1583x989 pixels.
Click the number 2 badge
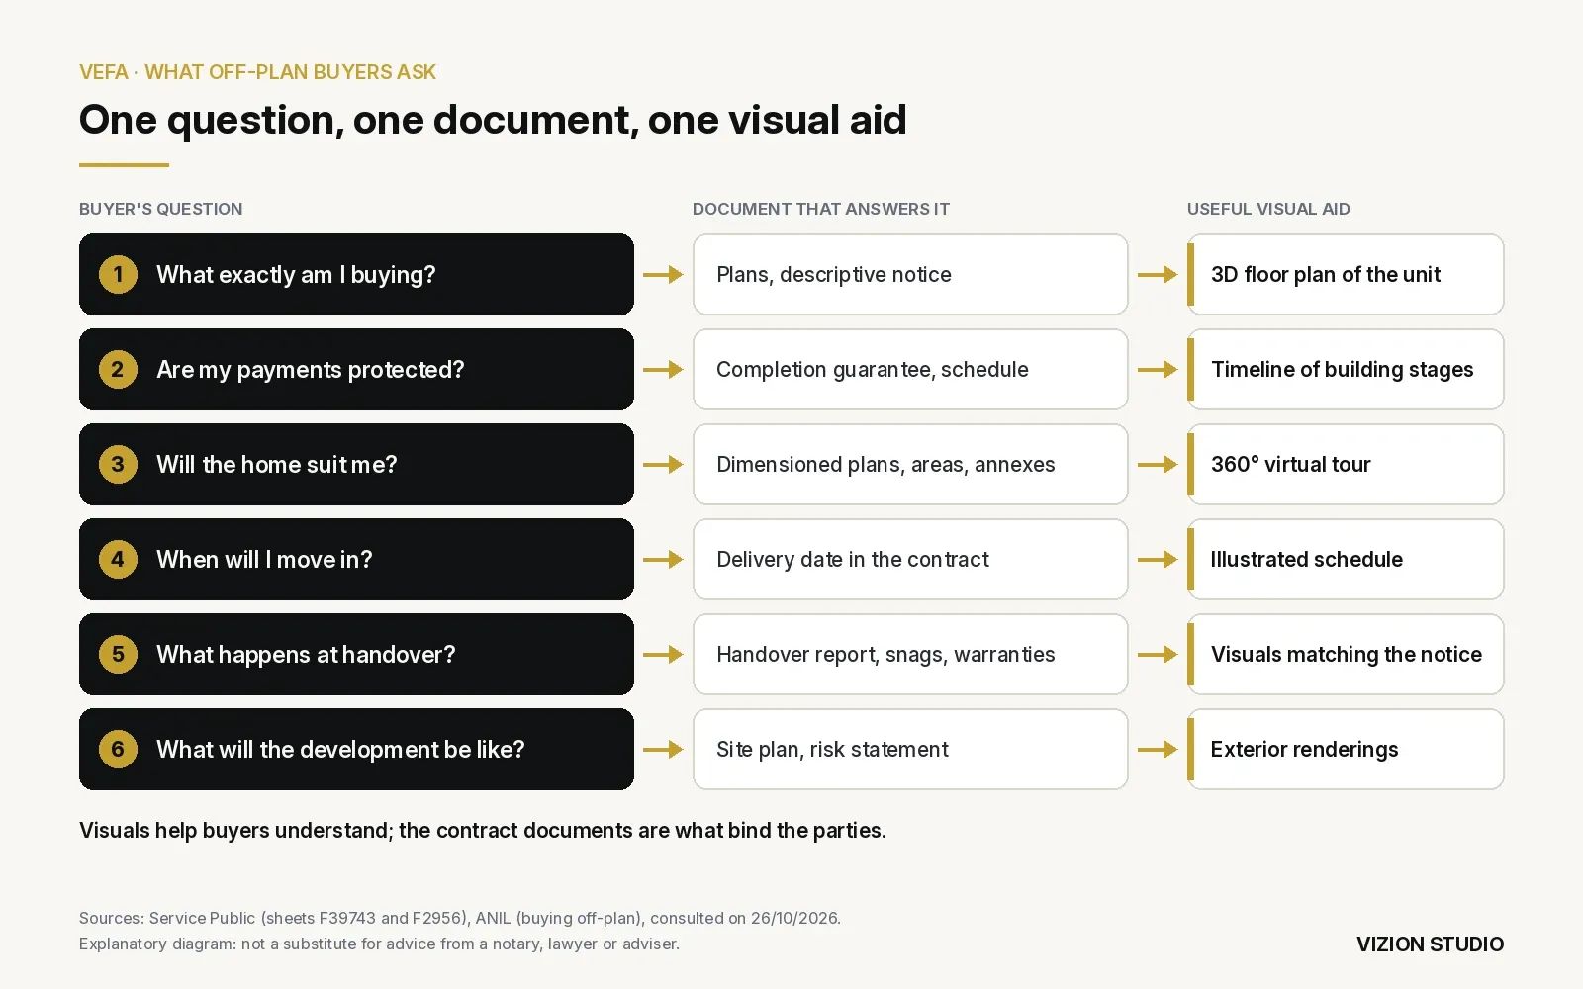118,369
